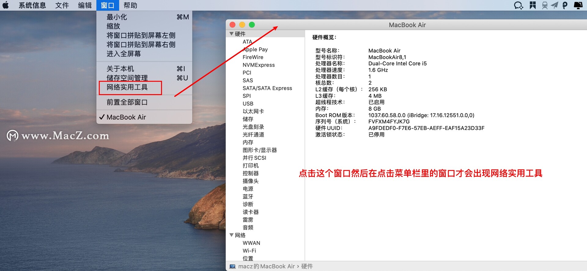Screen dimensions: 587x271
Task: Select Apple Pay in the sidebar
Action: (255, 49)
